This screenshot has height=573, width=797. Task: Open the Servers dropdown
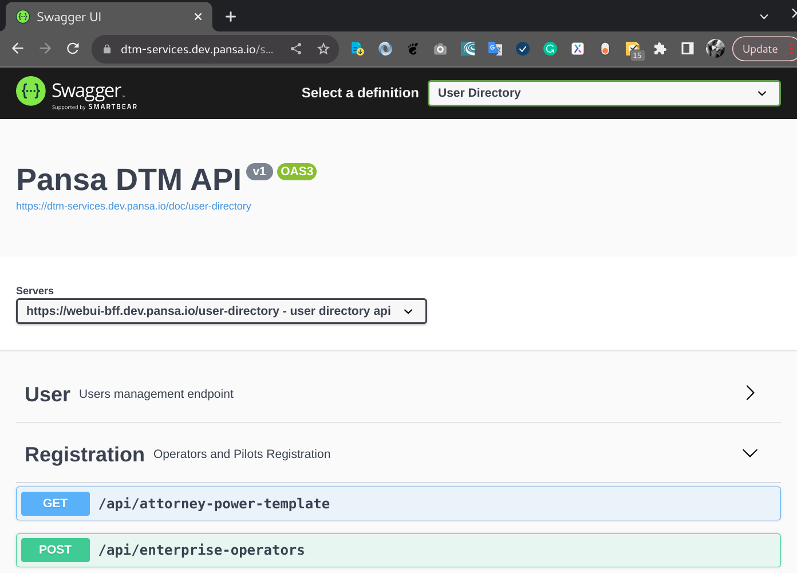pos(222,311)
